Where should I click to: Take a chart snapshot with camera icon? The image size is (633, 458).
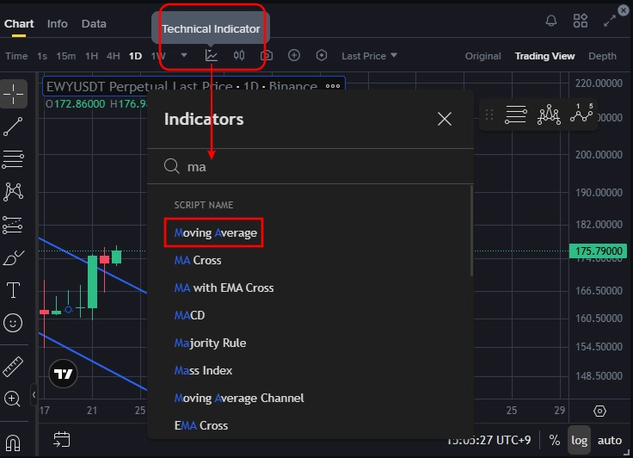267,55
